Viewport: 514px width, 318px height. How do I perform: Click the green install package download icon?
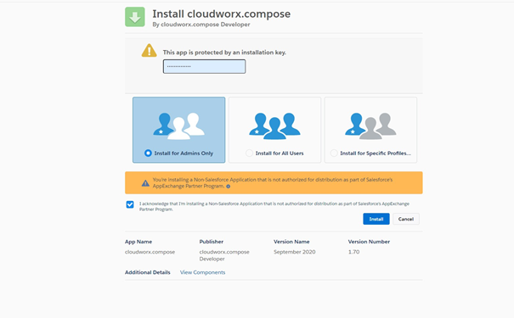point(135,17)
